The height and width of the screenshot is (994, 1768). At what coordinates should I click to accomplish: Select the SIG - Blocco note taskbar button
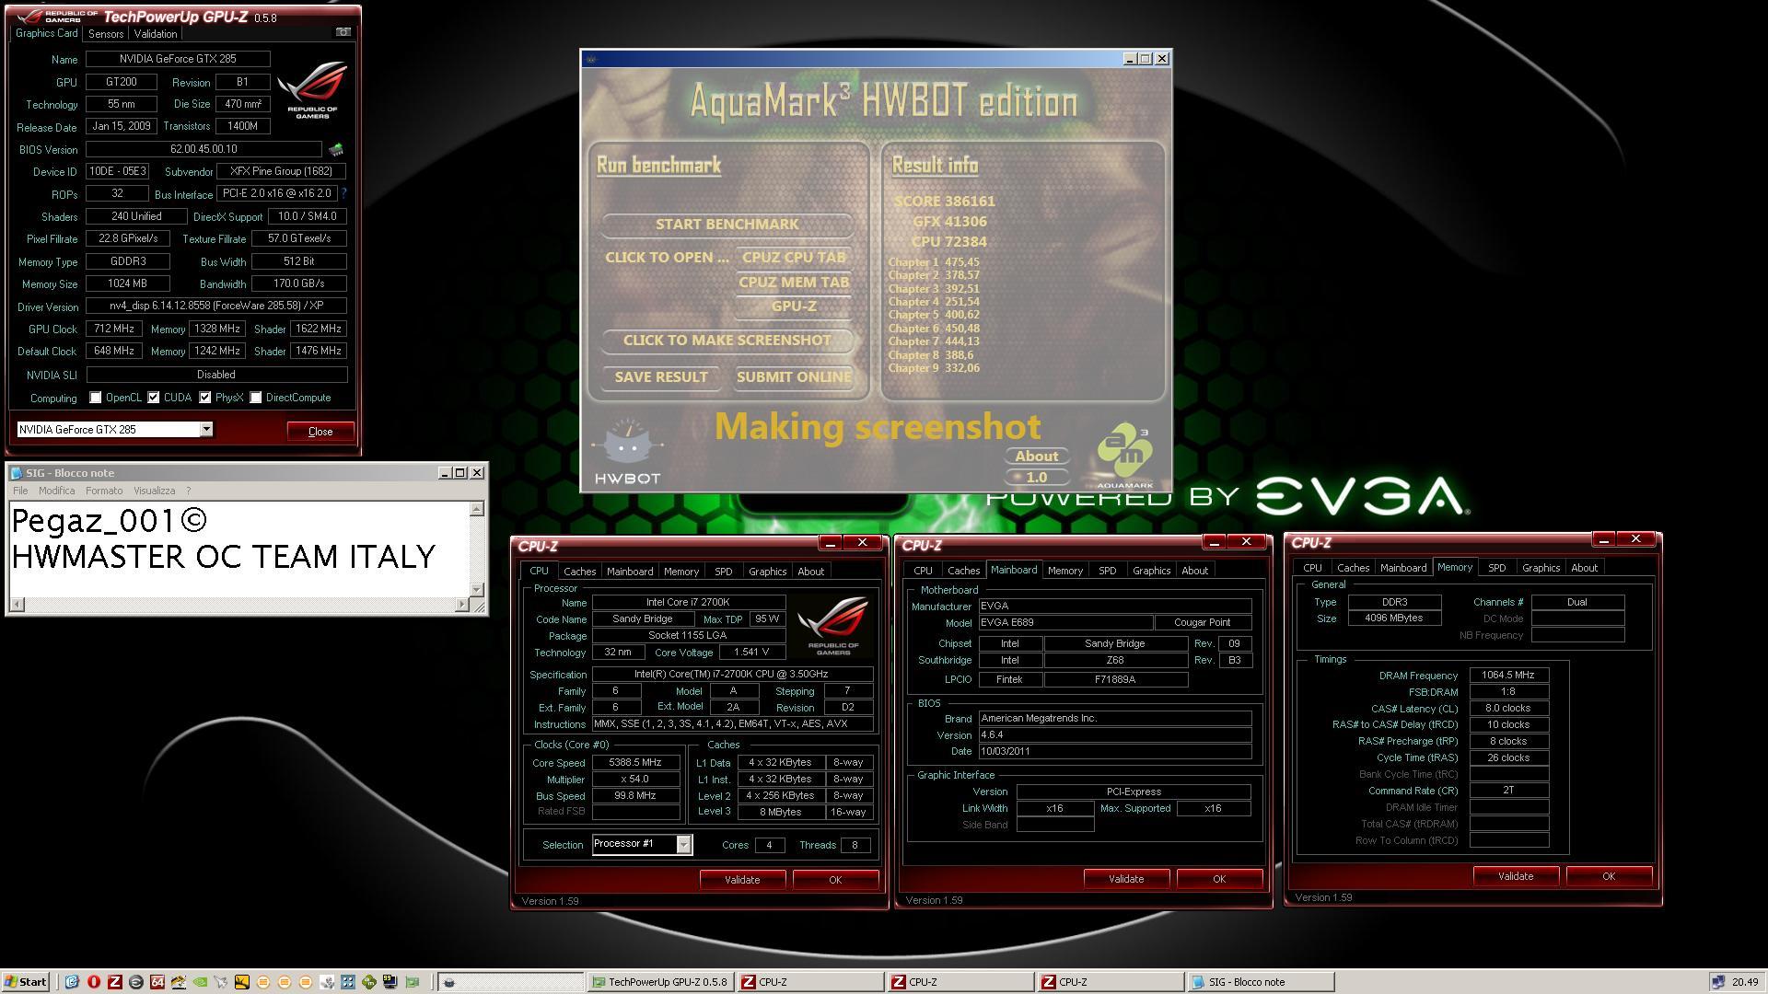1261,982
